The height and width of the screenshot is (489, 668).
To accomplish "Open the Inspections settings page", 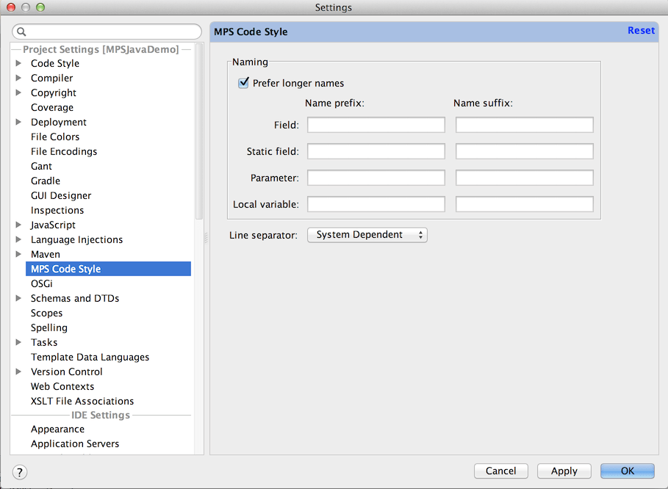I will (57, 210).
